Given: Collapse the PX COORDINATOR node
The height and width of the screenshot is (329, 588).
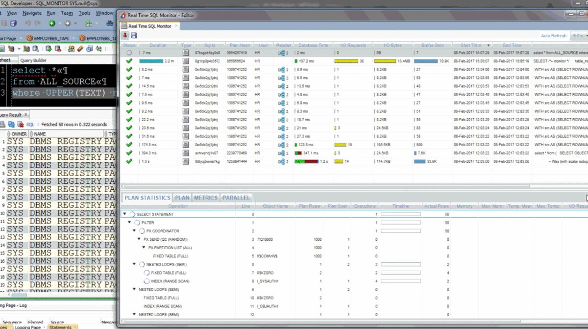Looking at the screenshot, I should coord(135,231).
